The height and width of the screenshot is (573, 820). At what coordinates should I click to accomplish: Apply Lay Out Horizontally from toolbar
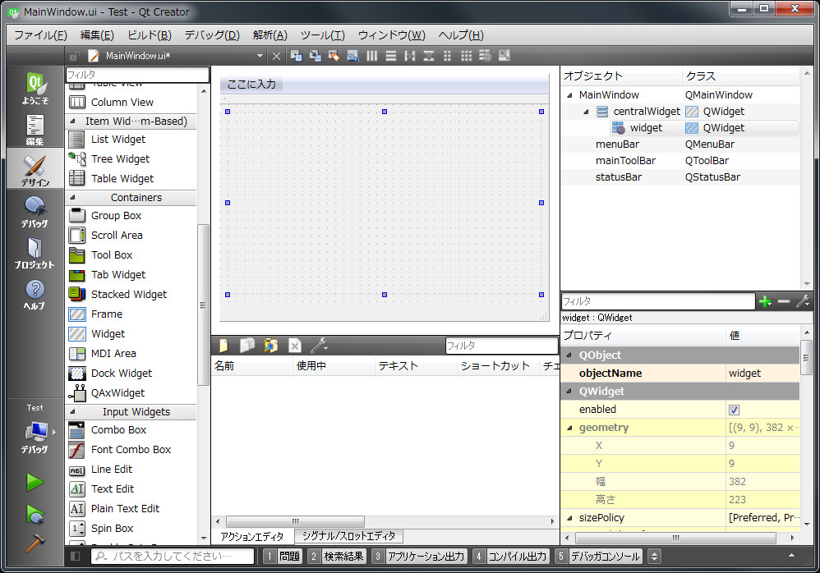[372, 55]
